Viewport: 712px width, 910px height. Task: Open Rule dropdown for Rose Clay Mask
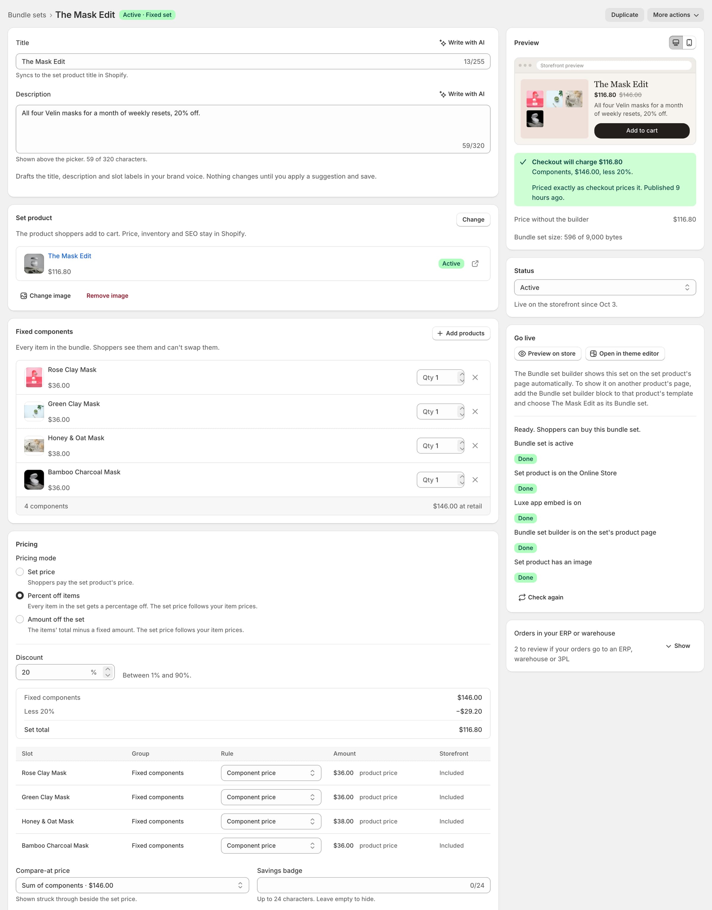271,773
